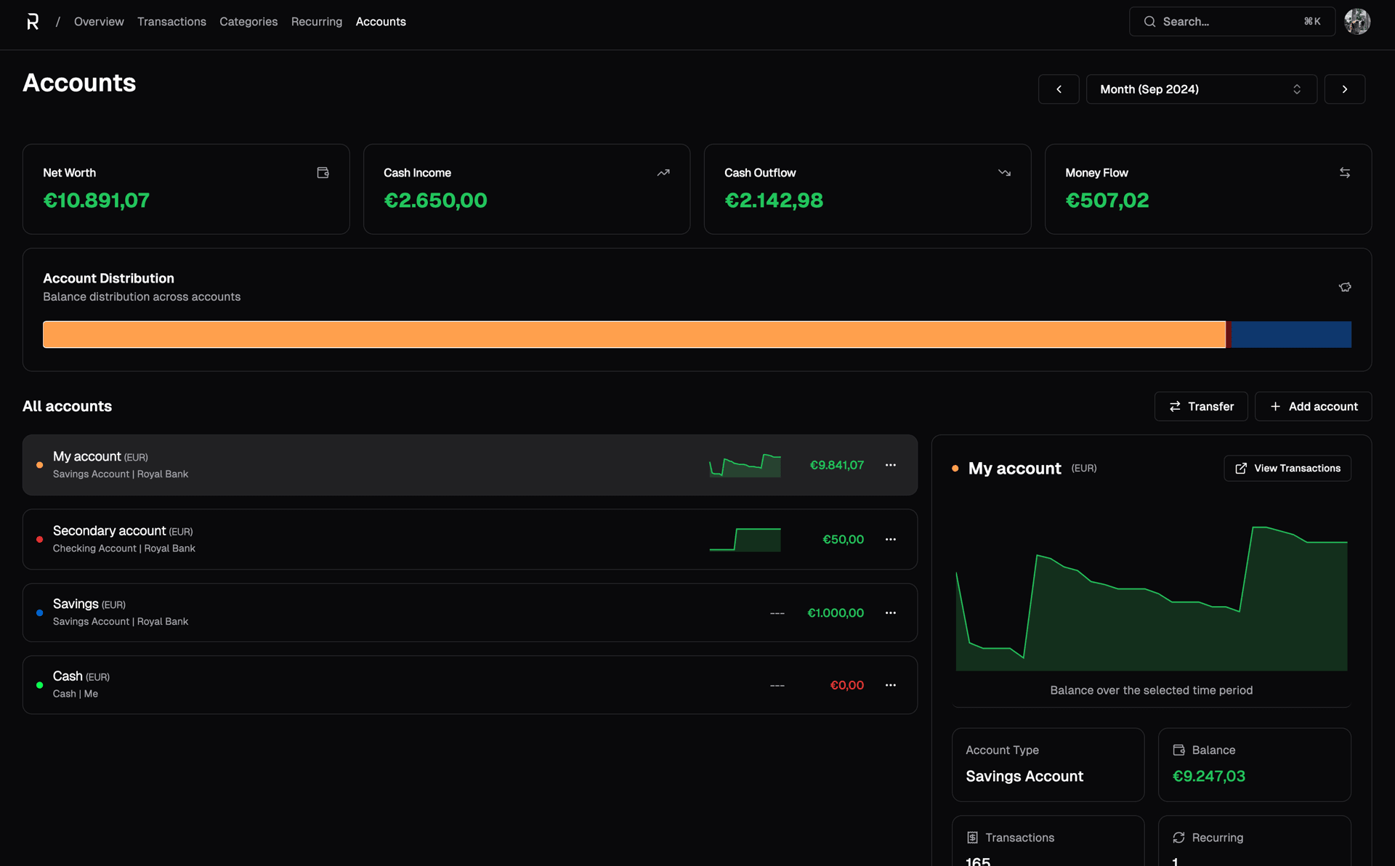Click the R logo home icon

[x=33, y=22]
